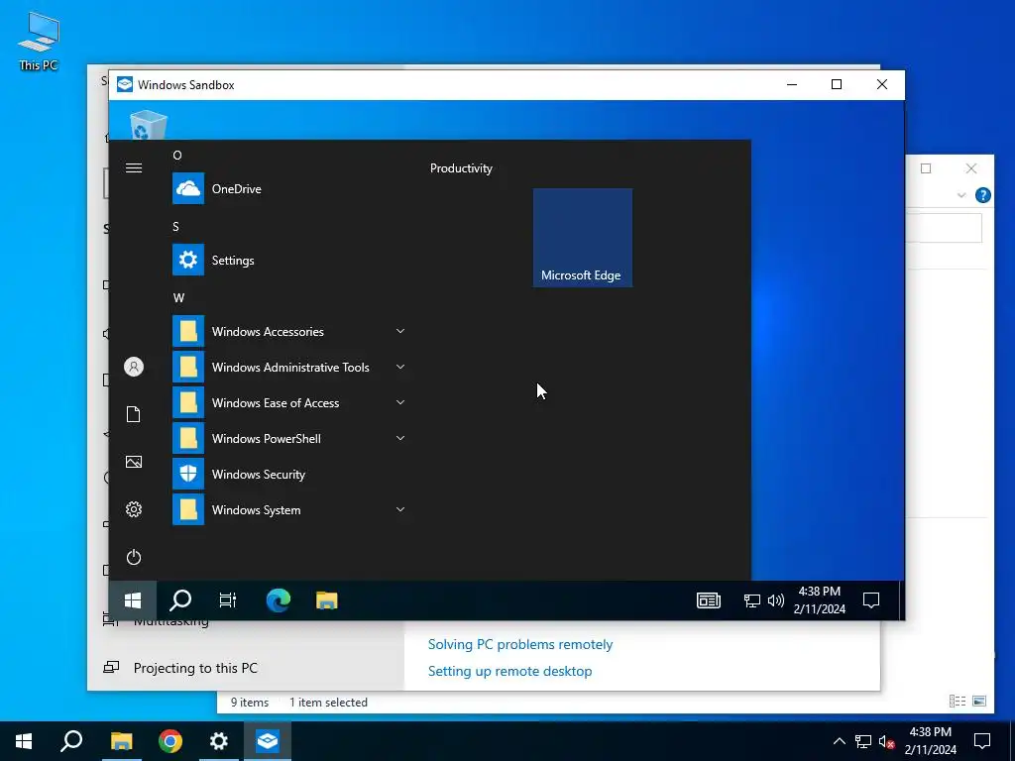The width and height of the screenshot is (1015, 761).
Task: Expand the Windows Ease of Access chevron
Action: (x=400, y=402)
